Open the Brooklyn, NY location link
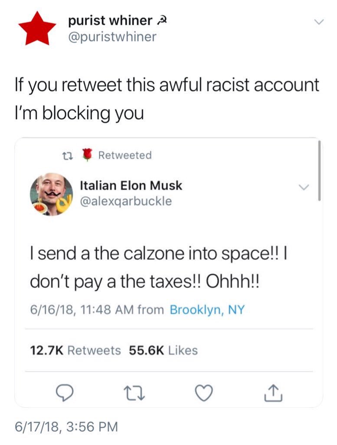Viewport: 337px width, 445px height. pos(207,309)
